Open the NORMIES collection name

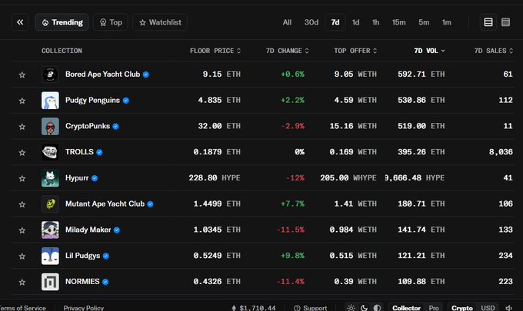(x=82, y=282)
